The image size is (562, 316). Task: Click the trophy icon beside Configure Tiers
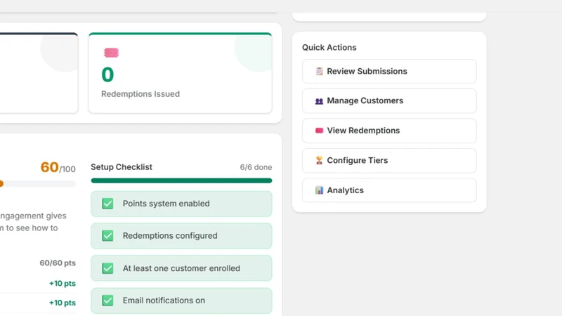(x=319, y=160)
